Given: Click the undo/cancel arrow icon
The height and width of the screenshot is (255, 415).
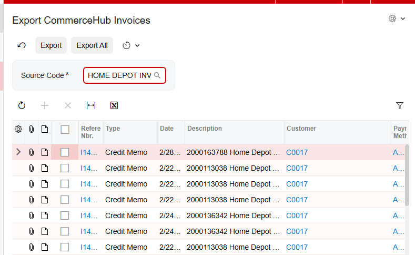Looking at the screenshot, I should [x=22, y=45].
